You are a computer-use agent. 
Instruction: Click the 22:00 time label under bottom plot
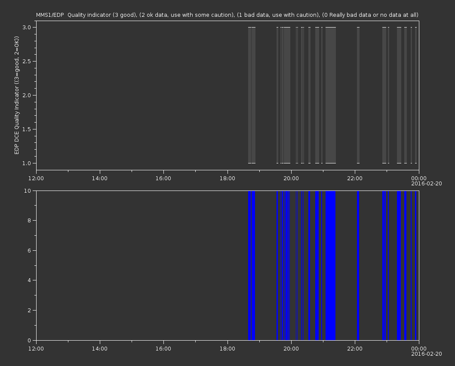tap(355, 349)
